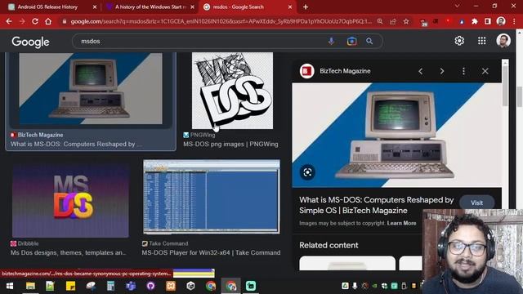Toggle the Chrome side panel
The image size is (523, 294).
[488, 21]
